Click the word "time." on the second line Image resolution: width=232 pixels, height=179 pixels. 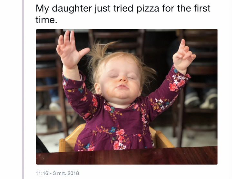tap(46, 20)
